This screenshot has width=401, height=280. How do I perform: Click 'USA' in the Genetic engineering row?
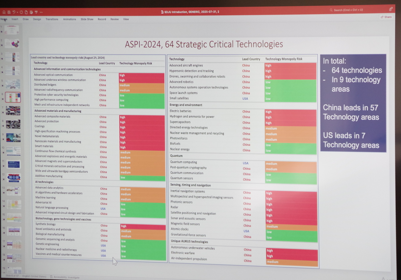(103, 245)
